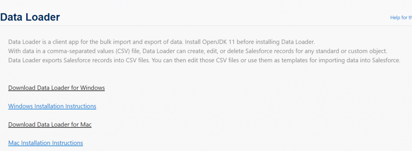Image resolution: width=412 pixels, height=151 pixels.
Task: Click the line about exporting Salesforce records
Action: pos(204,60)
